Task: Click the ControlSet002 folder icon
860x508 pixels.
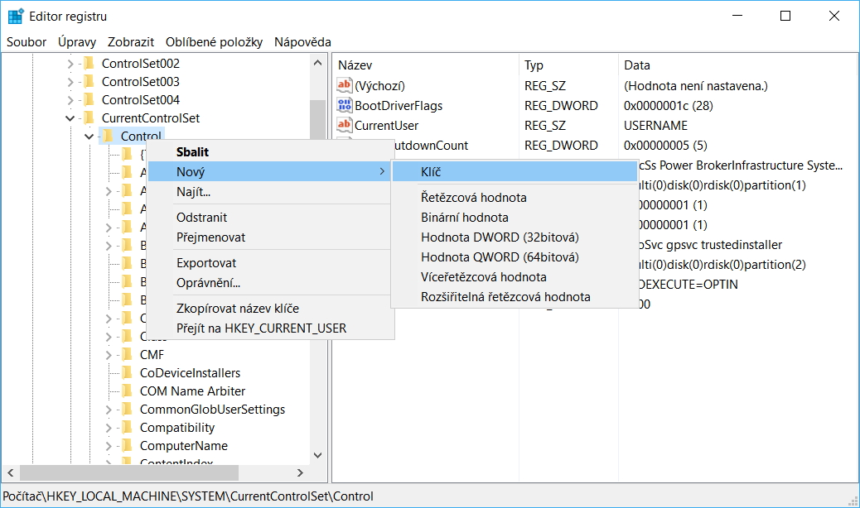Action: pos(89,63)
